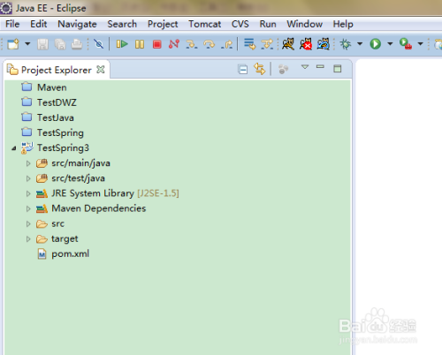
Task: Select the pom.xml file
Action: point(71,253)
